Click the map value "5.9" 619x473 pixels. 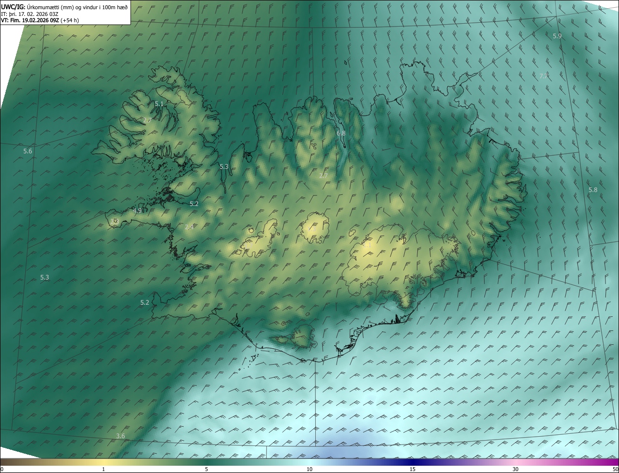click(557, 36)
